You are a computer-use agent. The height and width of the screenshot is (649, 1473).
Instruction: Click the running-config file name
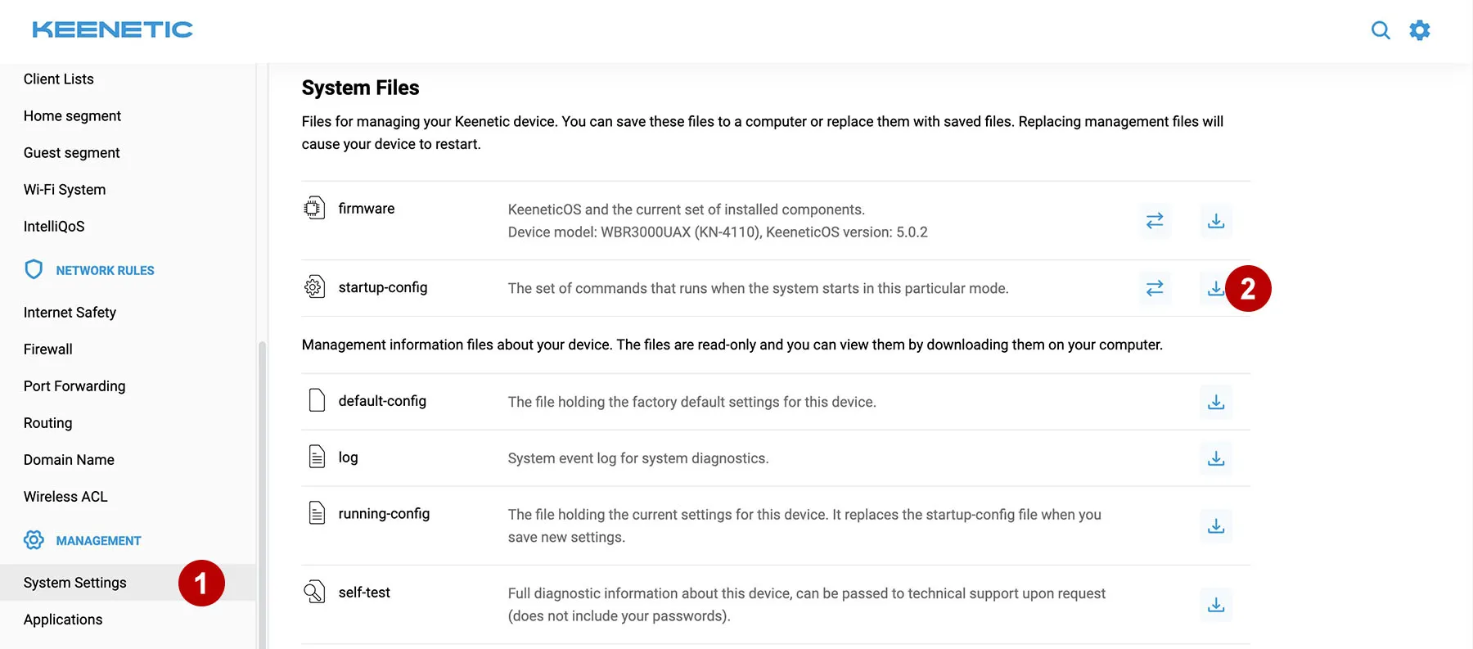pos(384,514)
